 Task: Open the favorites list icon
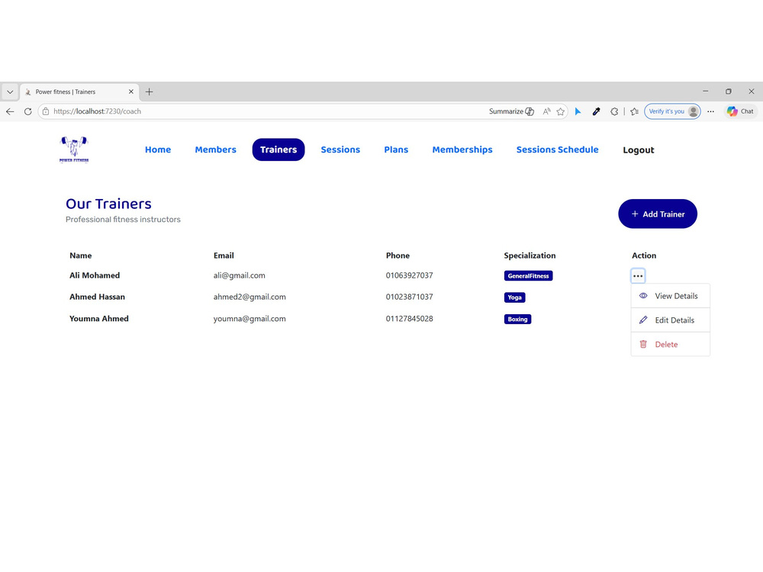(635, 111)
